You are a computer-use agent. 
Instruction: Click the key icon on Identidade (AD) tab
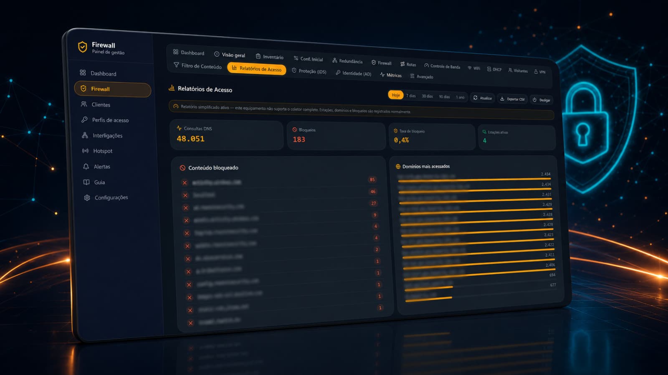pos(338,72)
